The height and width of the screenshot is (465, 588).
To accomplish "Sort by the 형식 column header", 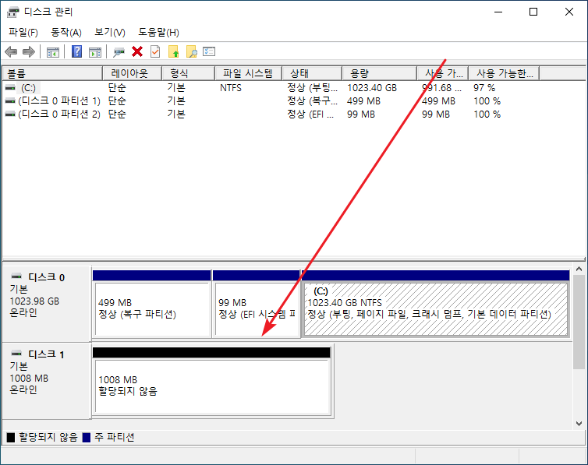I will 188,73.
